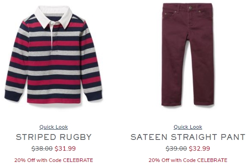Select the SATEEN STRAIGHT PANT product title
Viewport: 251px width, 166px height.
click(188, 137)
